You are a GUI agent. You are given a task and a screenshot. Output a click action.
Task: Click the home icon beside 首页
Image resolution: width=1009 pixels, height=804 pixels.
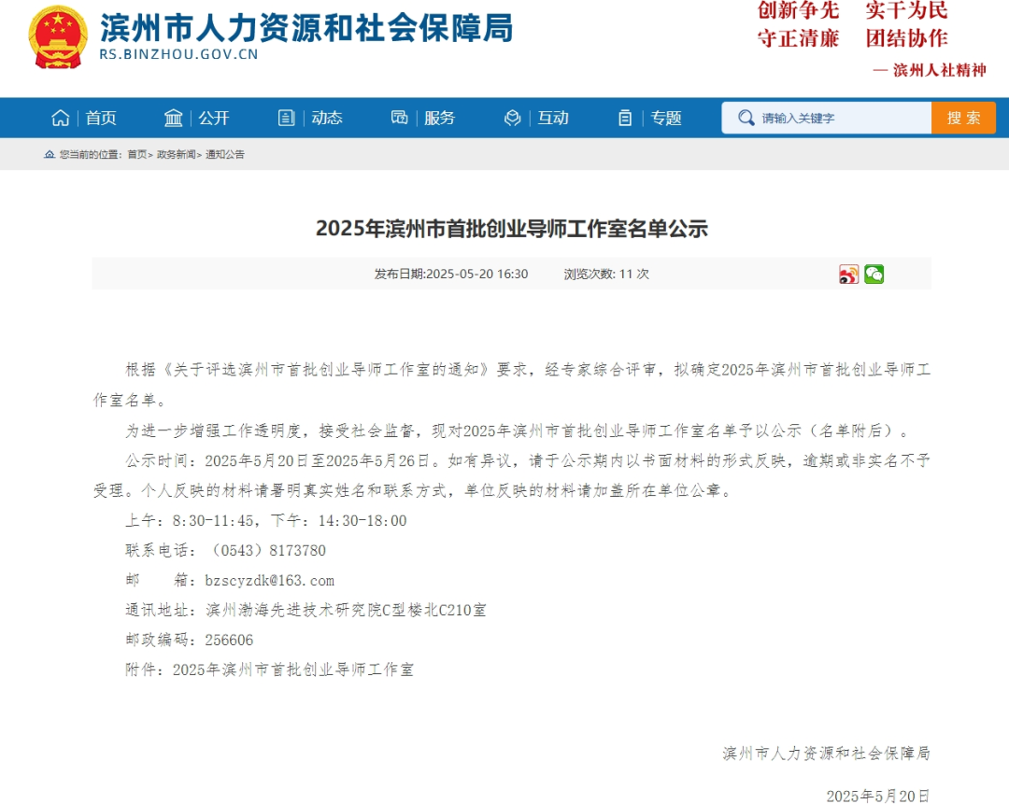(x=61, y=118)
